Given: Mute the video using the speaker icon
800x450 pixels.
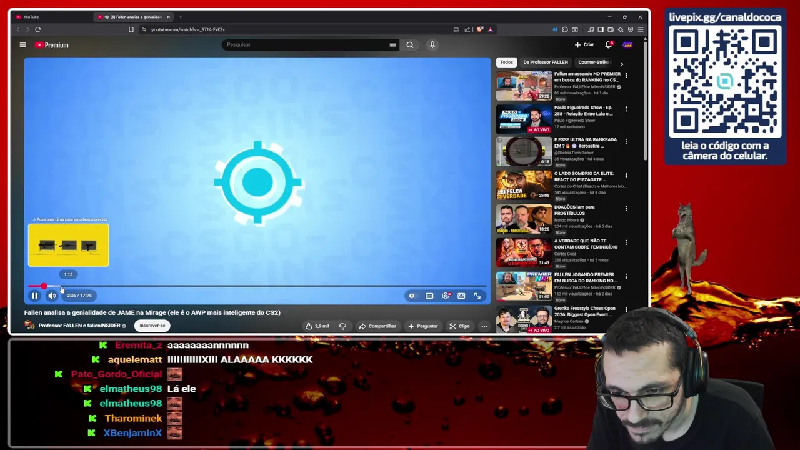Looking at the screenshot, I should (52, 296).
